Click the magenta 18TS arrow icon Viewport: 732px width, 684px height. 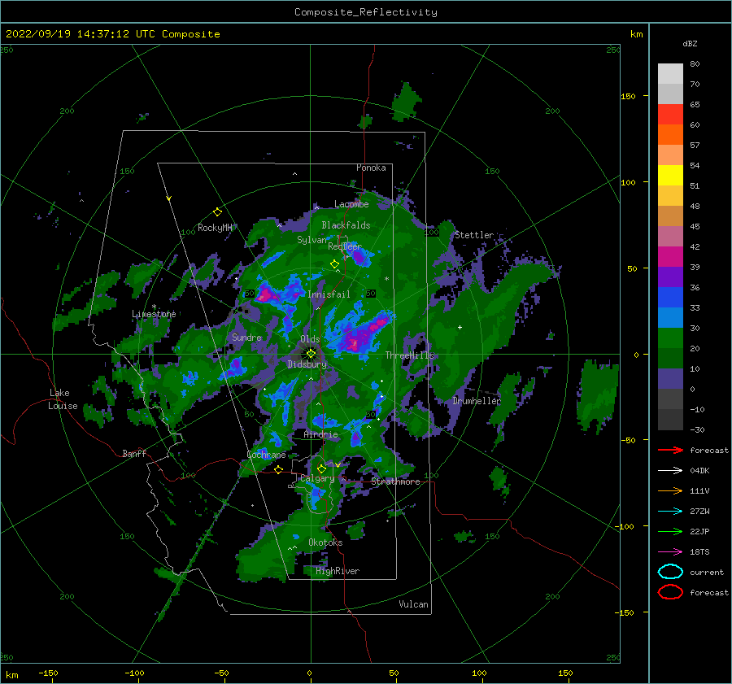[670, 551]
